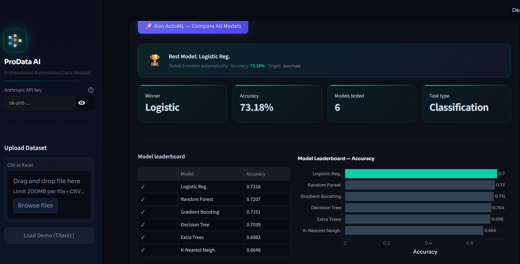The image size is (520, 264).
Task: Click the checkmark icon beside Decision Tree
Action: coord(143,224)
